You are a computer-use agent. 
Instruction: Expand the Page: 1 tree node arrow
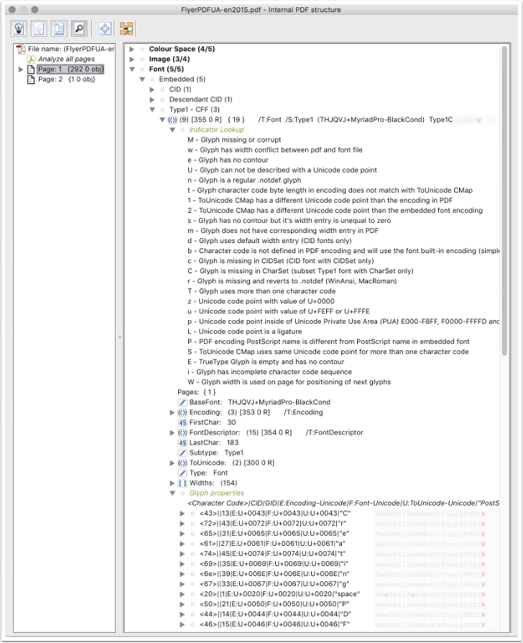point(21,69)
